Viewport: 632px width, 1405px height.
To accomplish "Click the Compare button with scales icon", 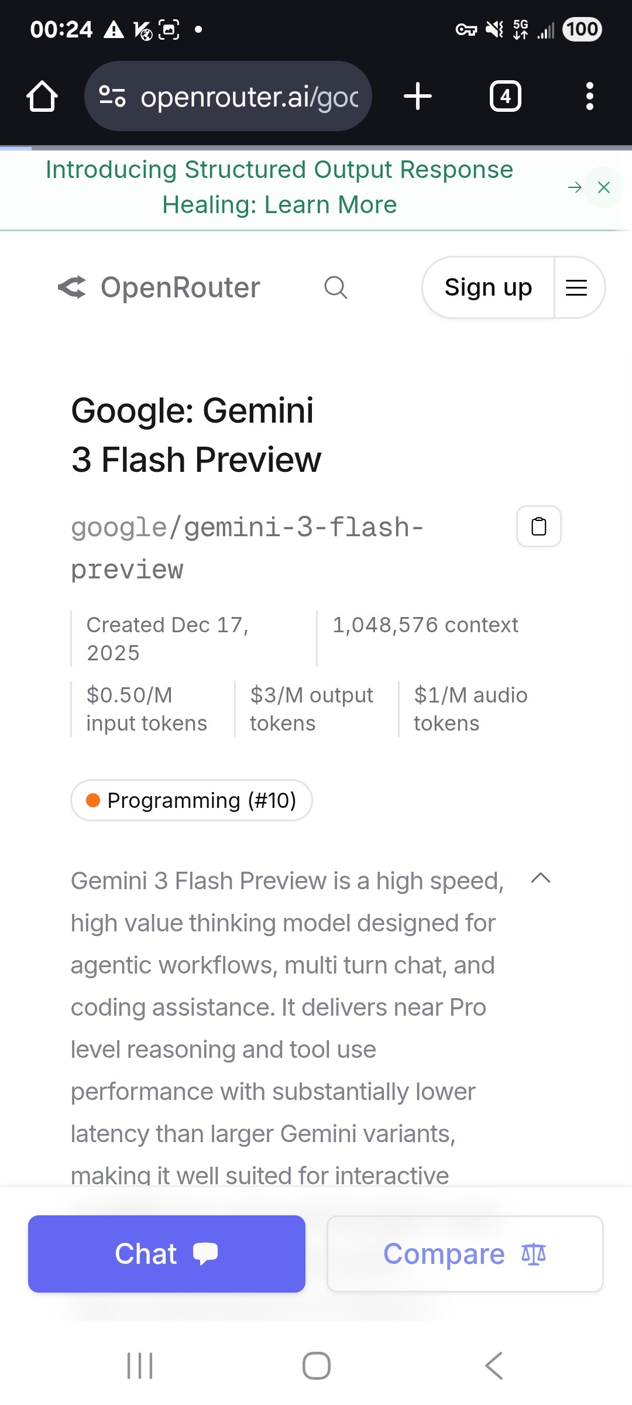I will (465, 1254).
